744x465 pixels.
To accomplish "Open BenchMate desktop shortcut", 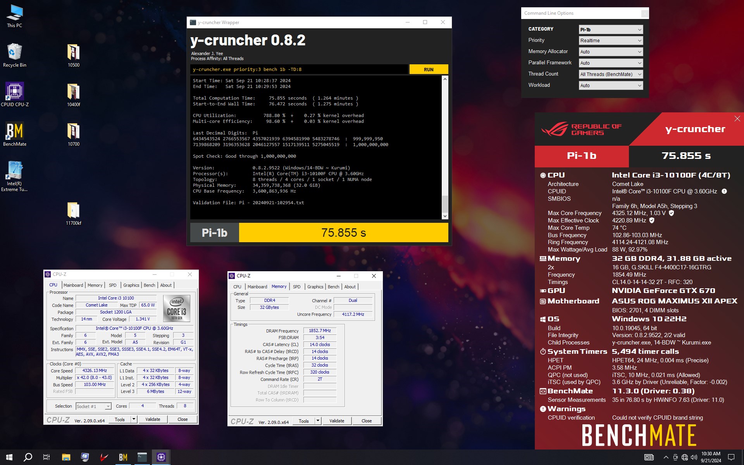I will point(15,134).
